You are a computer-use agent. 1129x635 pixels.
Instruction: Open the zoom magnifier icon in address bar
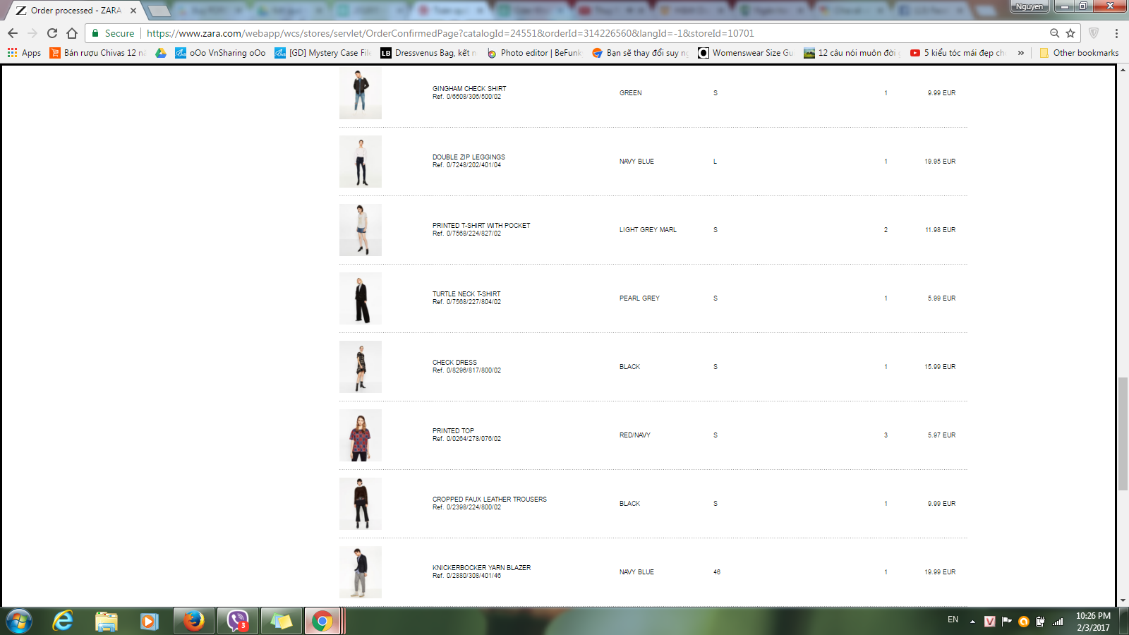pos(1054,33)
